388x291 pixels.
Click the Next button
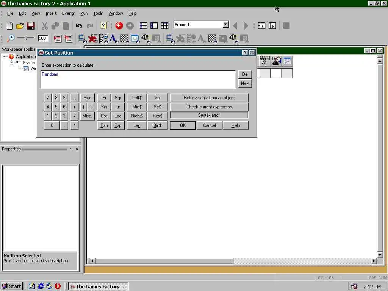click(x=245, y=83)
